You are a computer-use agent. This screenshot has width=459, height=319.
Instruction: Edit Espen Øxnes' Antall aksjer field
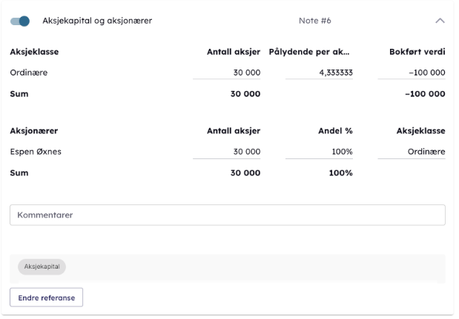tap(226, 152)
